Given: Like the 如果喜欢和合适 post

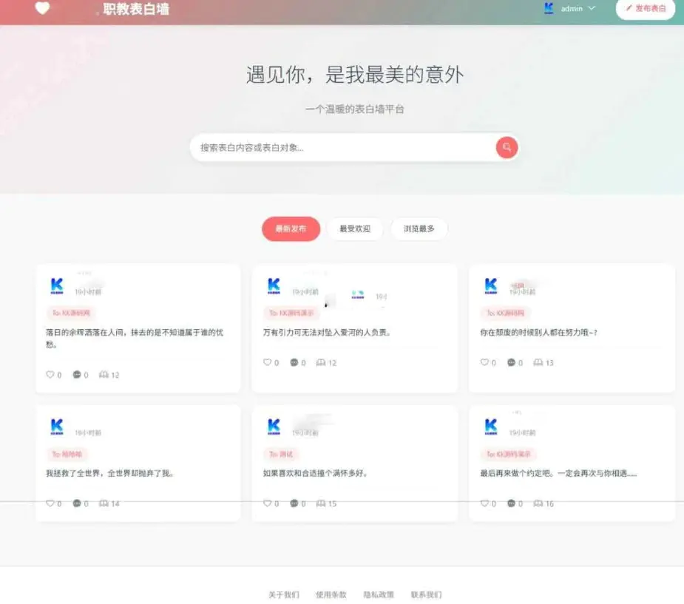Looking at the screenshot, I should point(267,503).
